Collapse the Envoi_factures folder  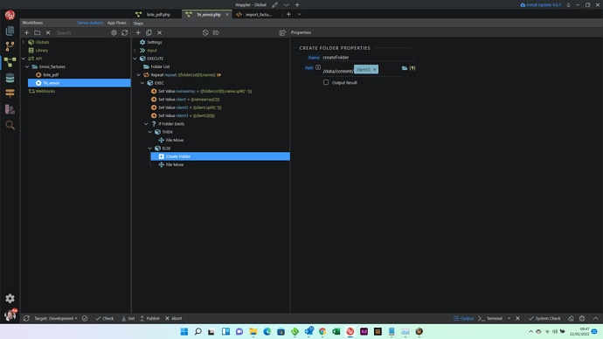coord(27,66)
